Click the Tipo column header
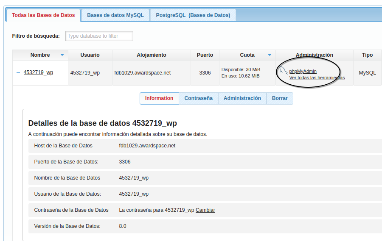 click(x=367, y=55)
